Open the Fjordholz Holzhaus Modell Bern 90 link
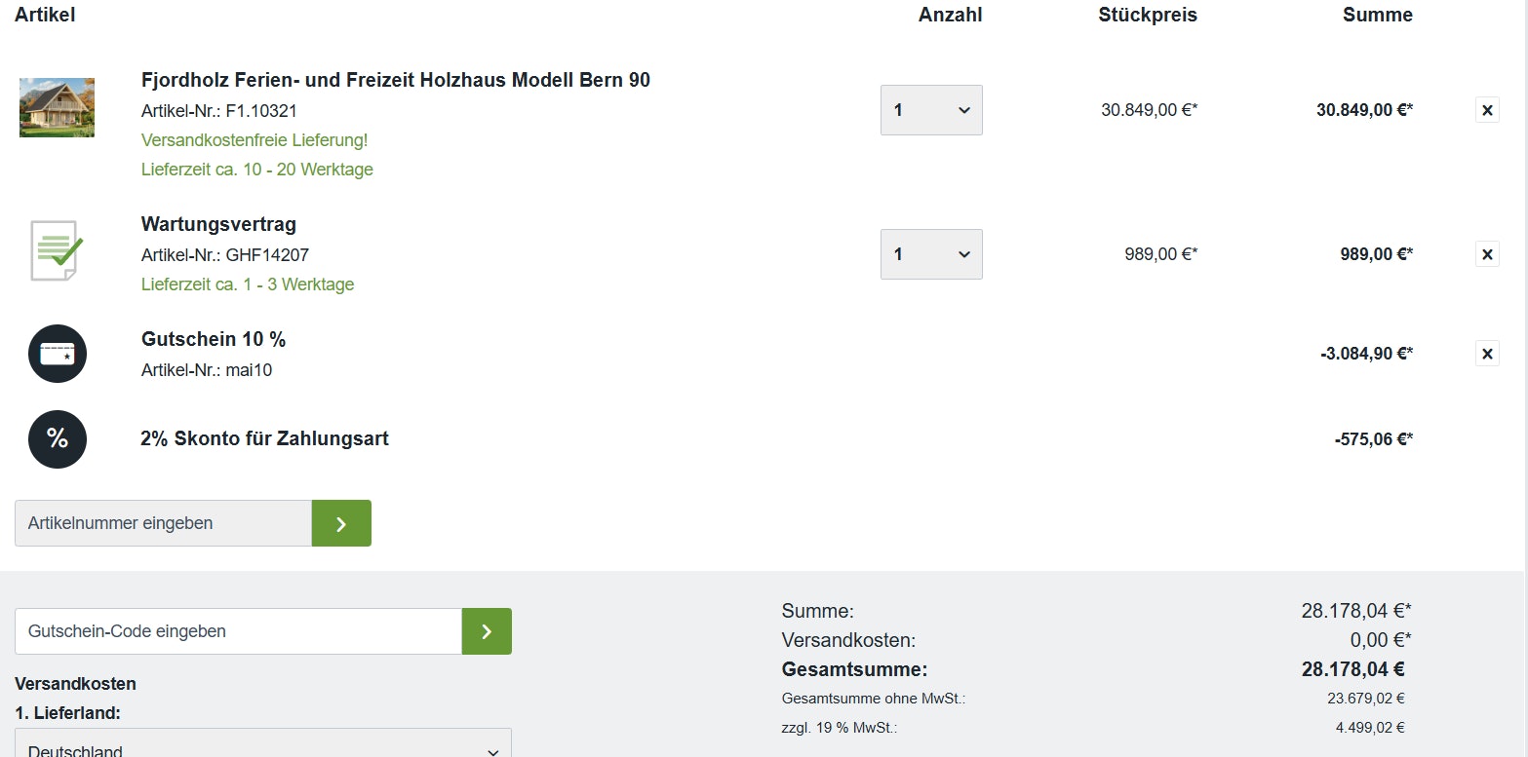 (395, 80)
